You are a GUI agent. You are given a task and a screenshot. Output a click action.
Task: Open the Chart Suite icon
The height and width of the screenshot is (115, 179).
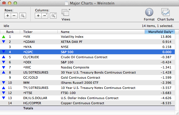coord(165,12)
